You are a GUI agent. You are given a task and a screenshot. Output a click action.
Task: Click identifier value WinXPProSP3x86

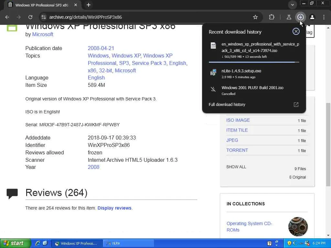(x=109, y=145)
